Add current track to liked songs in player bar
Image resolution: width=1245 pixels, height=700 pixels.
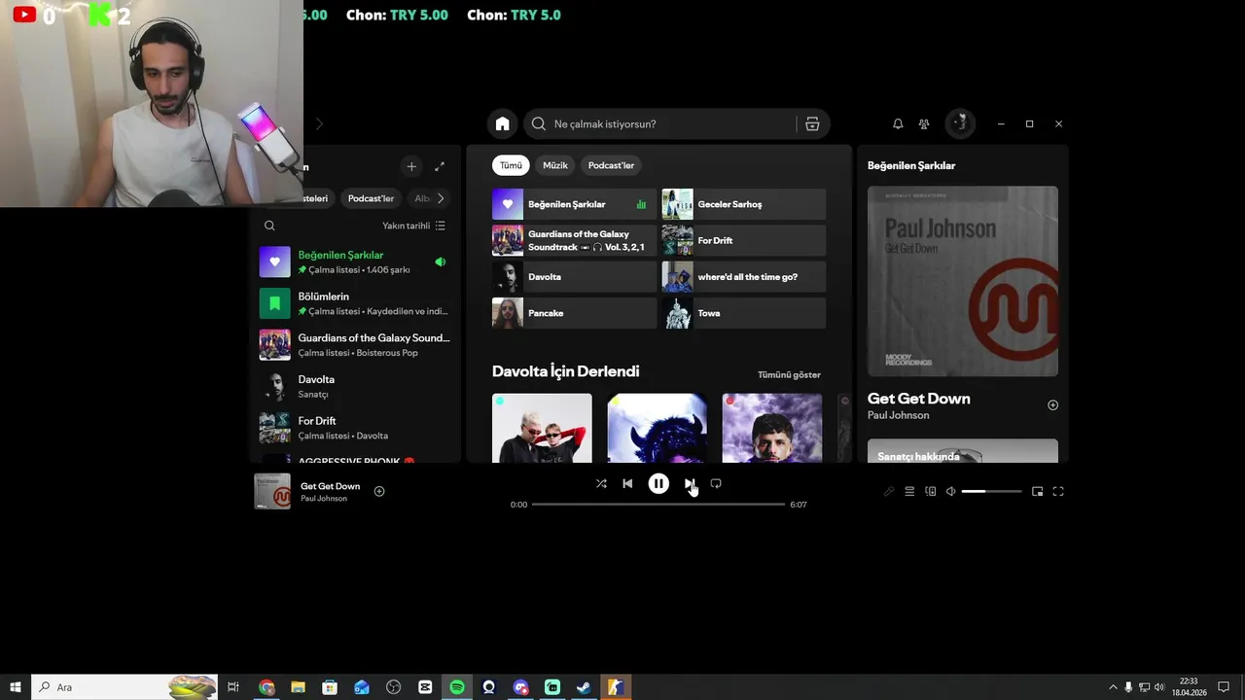pyautogui.click(x=379, y=491)
